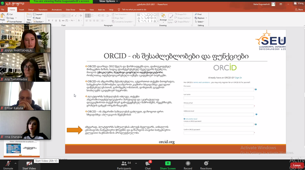Click the Record icon

(188, 163)
